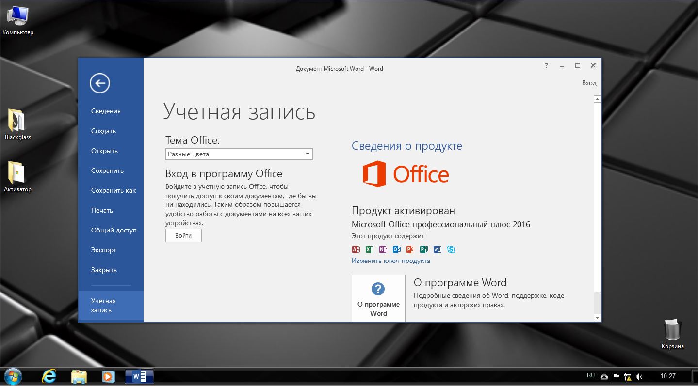This screenshot has width=698, height=386.
Task: Click the scrollbar down arrow
Action: point(597,317)
